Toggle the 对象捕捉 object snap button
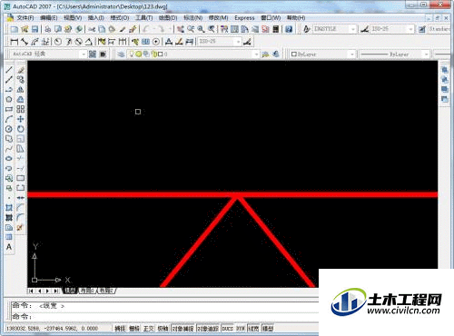 click(x=183, y=329)
